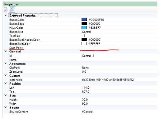Screen dimensions: 160x118
Task: Select the ClipPath value None
Action: click(x=85, y=68)
